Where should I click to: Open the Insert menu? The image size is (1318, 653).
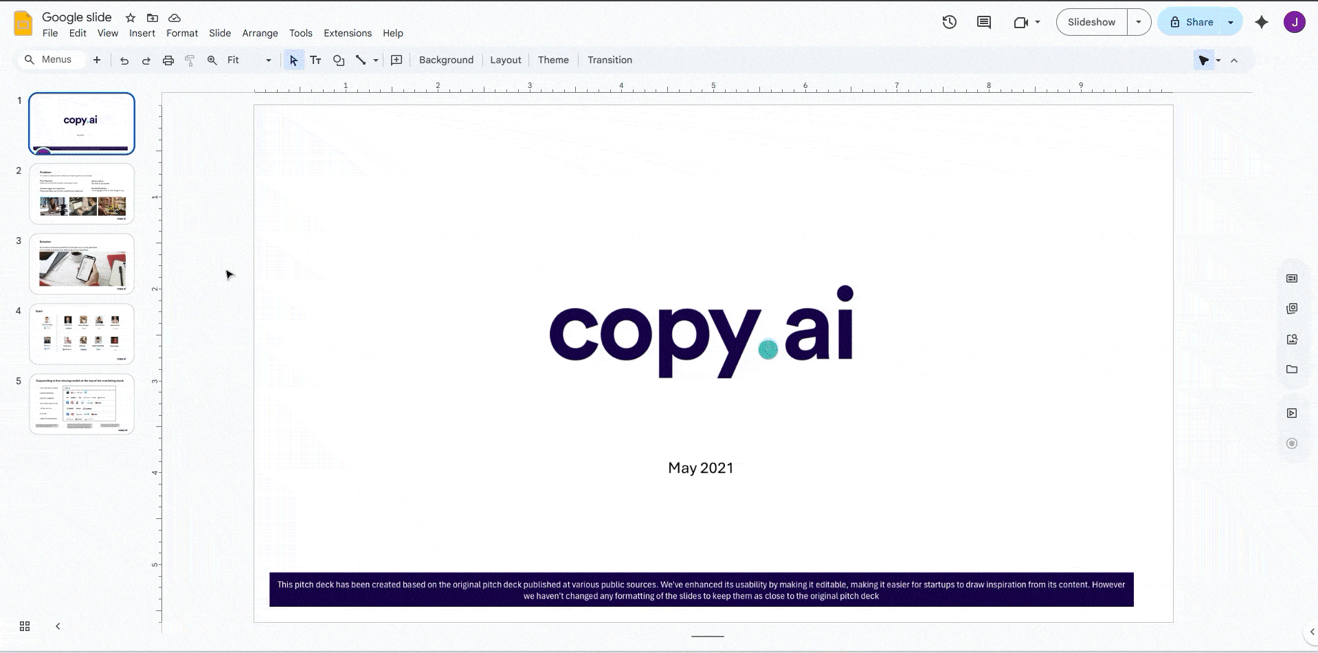point(142,32)
